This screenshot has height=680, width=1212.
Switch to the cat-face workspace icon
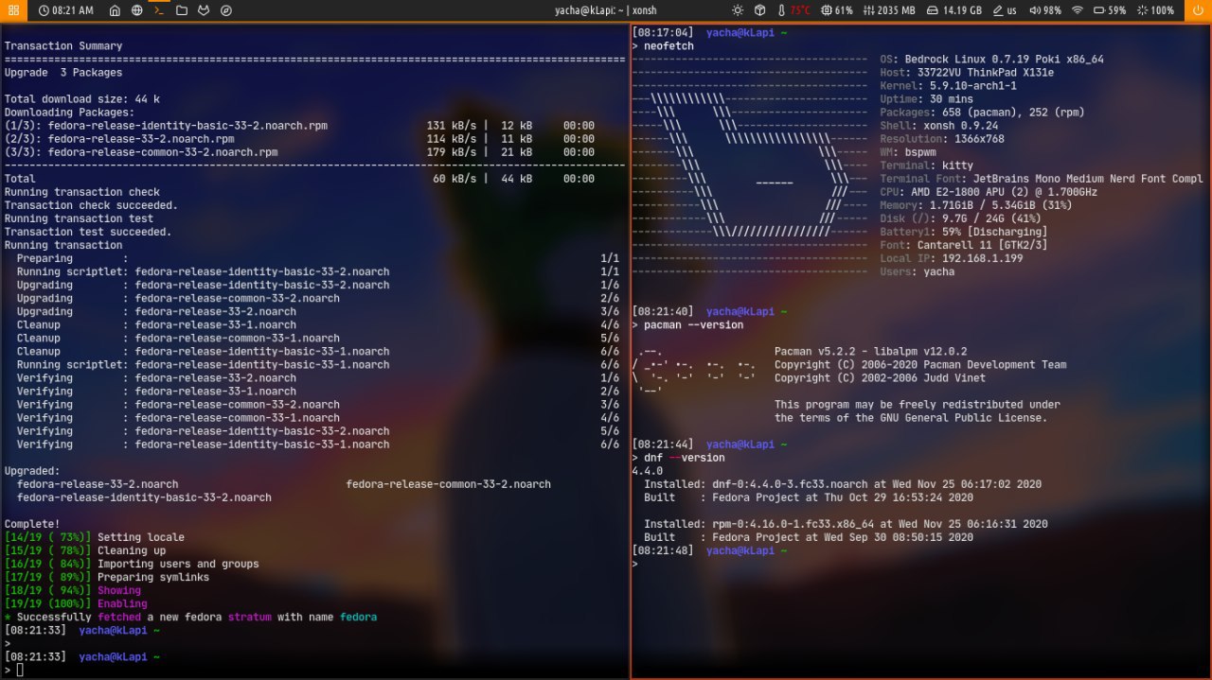[x=204, y=10]
